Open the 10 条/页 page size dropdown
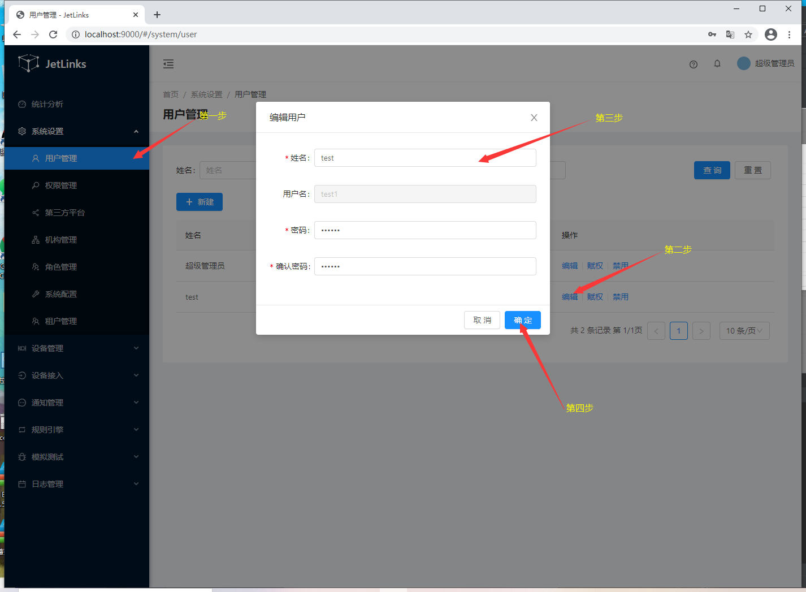 click(744, 331)
